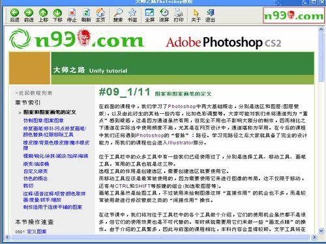
Task: Close the tutorial viewer window
Action: pyautogui.click(x=322, y=2)
